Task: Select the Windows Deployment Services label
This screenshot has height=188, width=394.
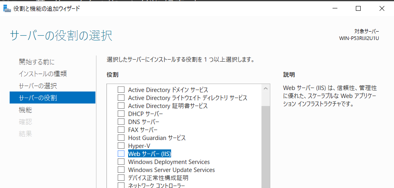Action: (169, 162)
